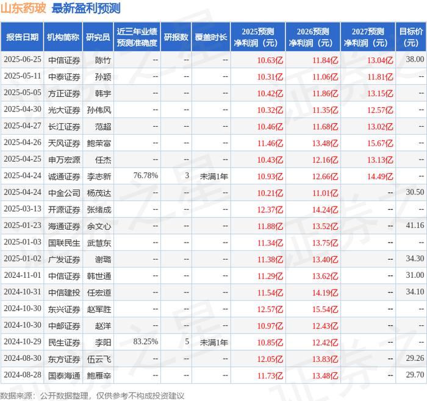This screenshot has width=427, height=401.
Task: Click target price 38.00
Action: click(415, 59)
